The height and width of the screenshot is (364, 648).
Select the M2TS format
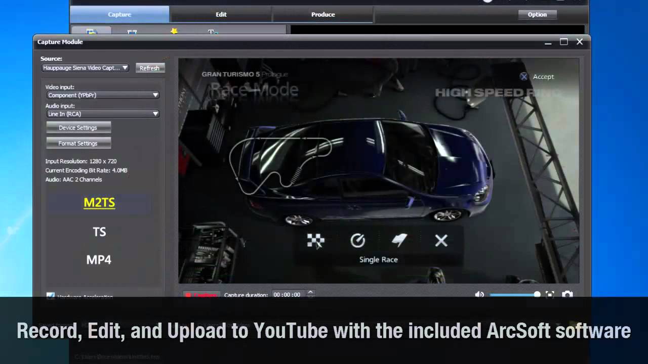tap(99, 203)
